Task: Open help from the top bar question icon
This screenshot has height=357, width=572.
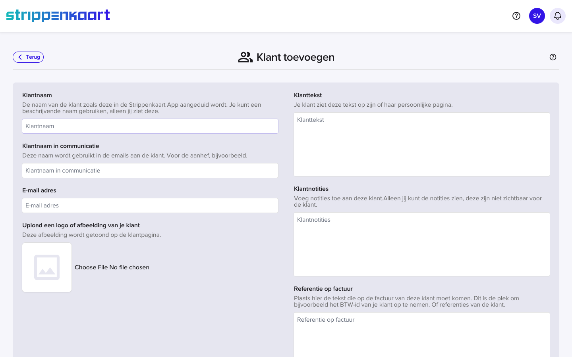Action: pyautogui.click(x=516, y=16)
